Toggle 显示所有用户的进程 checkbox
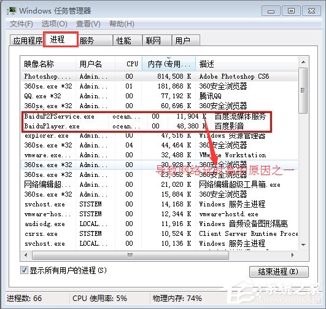The width and height of the screenshot is (326, 309). coord(24,270)
